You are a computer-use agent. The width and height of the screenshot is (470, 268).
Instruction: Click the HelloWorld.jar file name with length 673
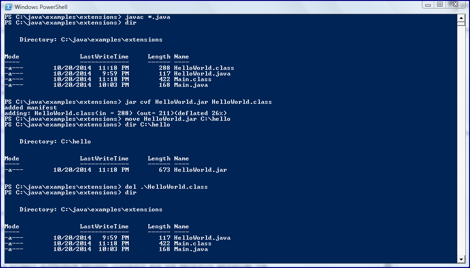coord(200,170)
